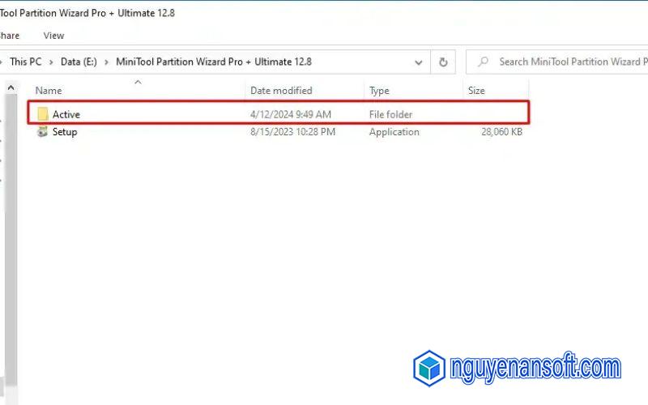Navigate to This PC in breadcrumb
This screenshot has width=648, height=405.
26,62
